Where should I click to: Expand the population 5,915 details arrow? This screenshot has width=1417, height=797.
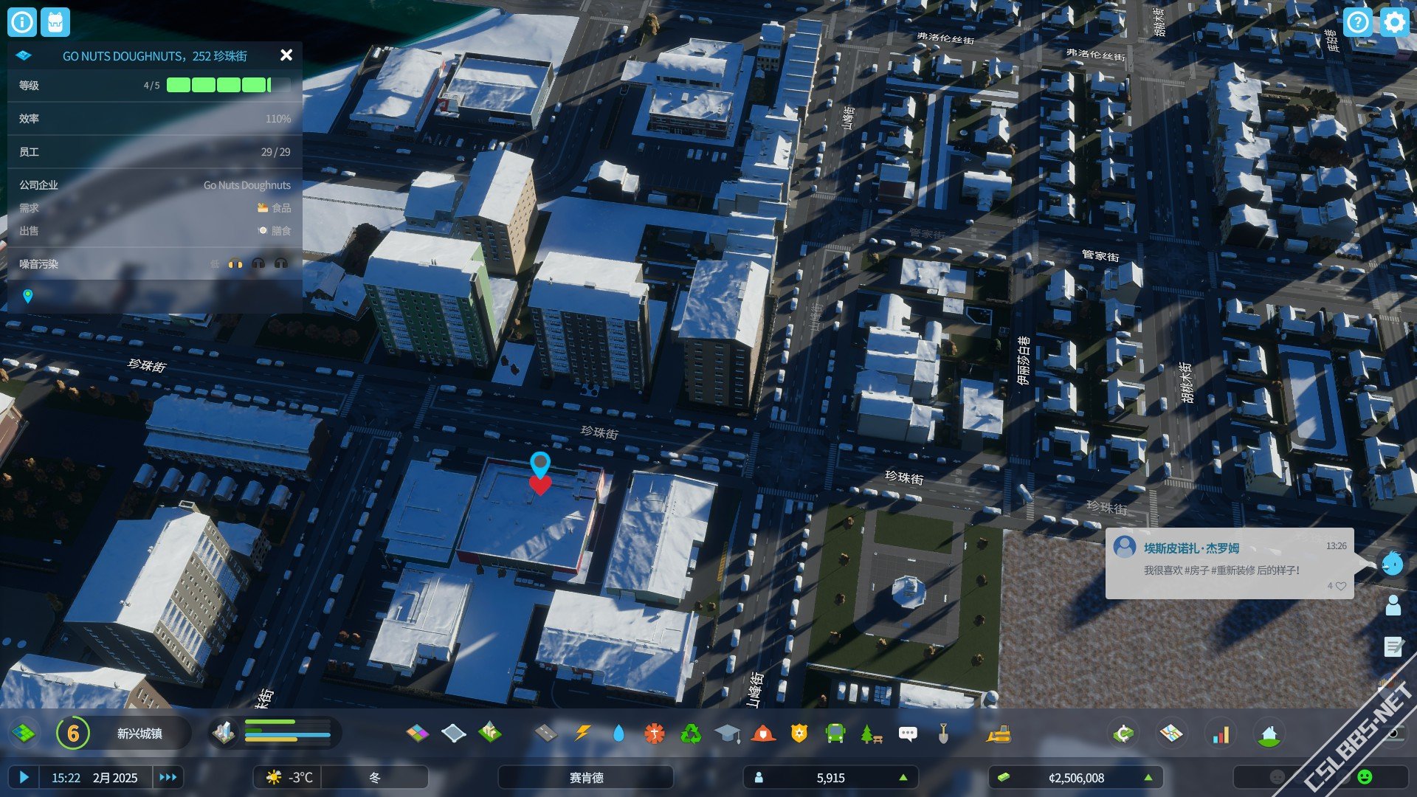(x=903, y=777)
